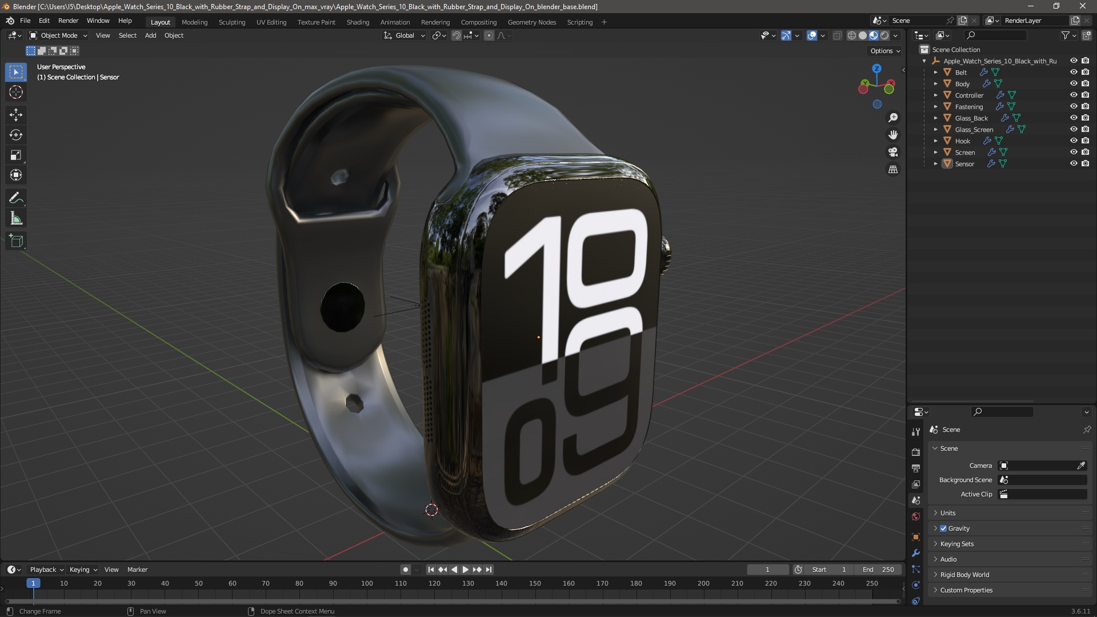Open the Output properties tab

pyautogui.click(x=916, y=468)
